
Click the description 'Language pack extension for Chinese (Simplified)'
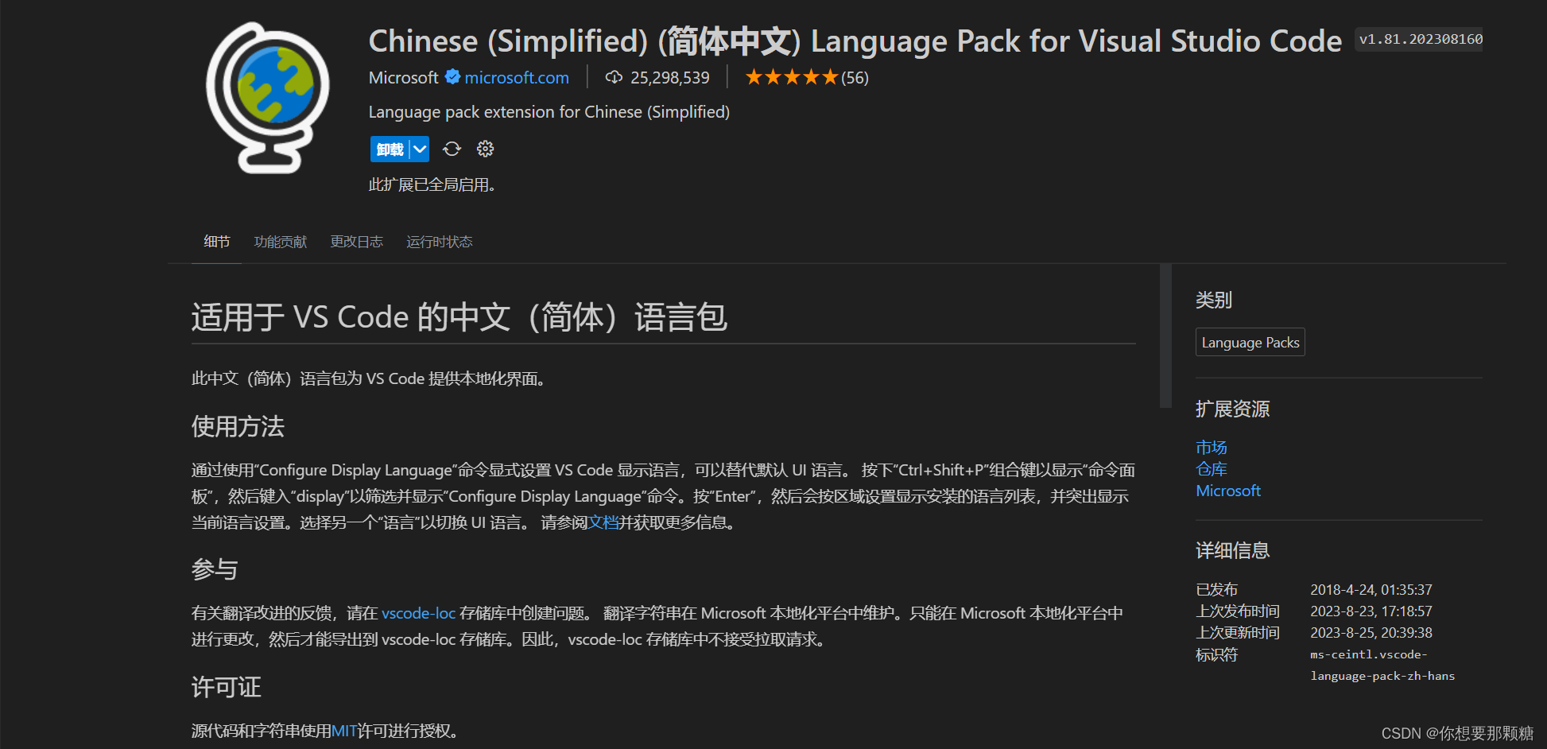(x=549, y=112)
